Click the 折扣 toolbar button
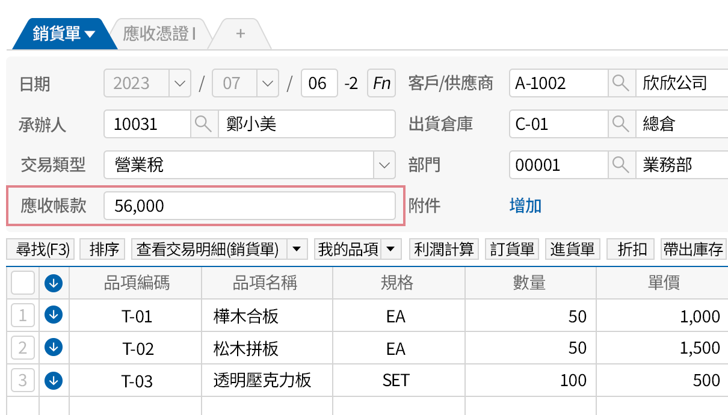This screenshot has height=415, width=728. [x=630, y=248]
